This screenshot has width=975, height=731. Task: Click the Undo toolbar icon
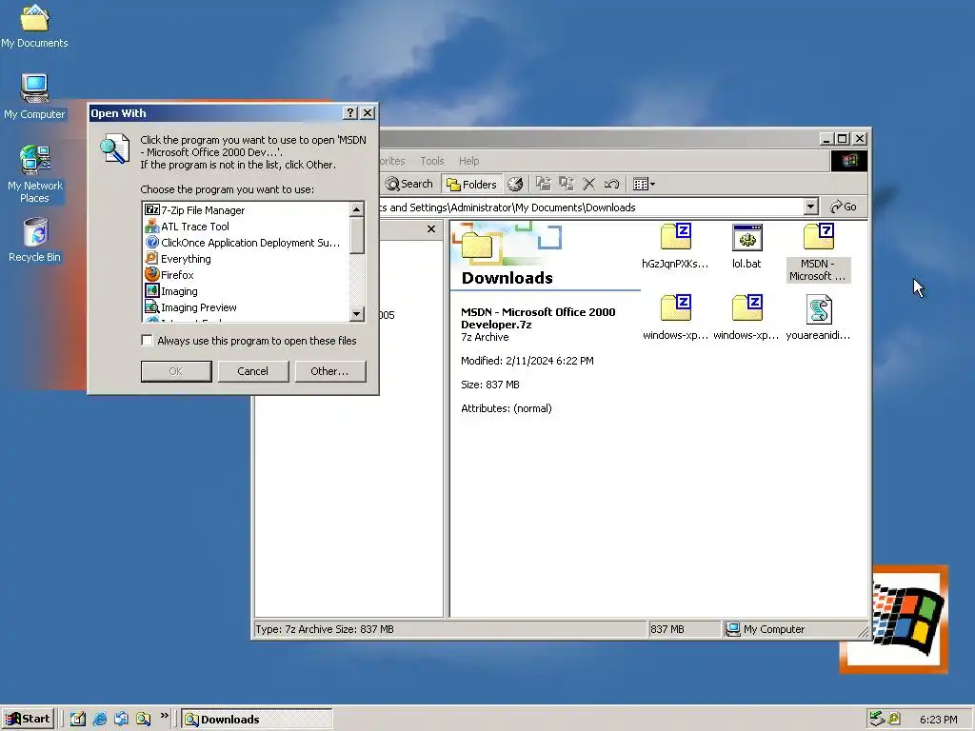point(611,184)
